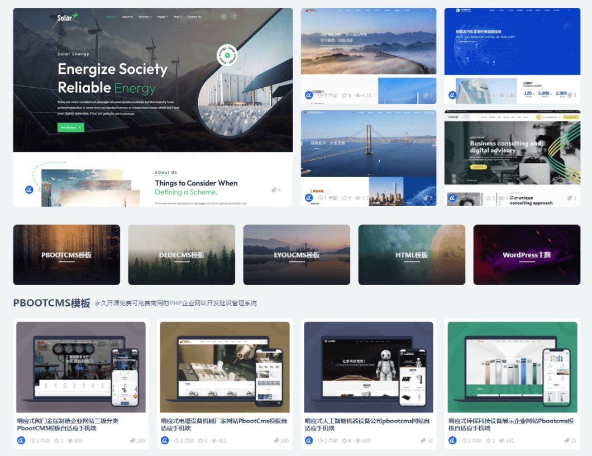Screen dimensions: 592x456
Task: Click author avatar on Solar template card
Action: (x=30, y=190)
